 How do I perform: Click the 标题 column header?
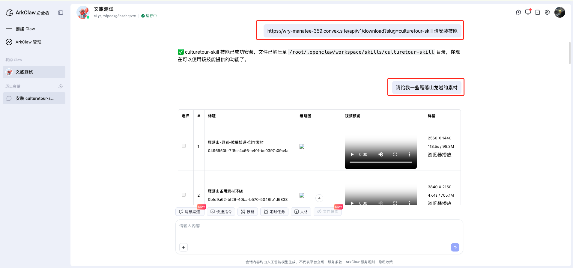point(212,116)
